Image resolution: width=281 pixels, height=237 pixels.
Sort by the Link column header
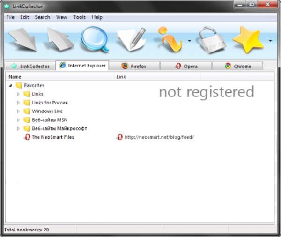(x=157, y=77)
